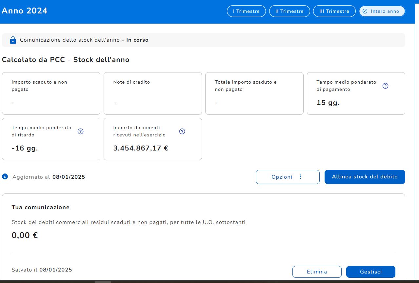Click the Totale importo scaduto e non pagato card

(254, 93)
